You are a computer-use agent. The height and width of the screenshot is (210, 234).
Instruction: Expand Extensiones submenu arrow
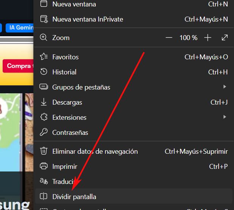coord(225,117)
